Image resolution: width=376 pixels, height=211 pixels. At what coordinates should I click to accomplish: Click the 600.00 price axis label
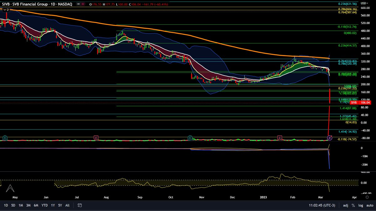coord(366,8)
